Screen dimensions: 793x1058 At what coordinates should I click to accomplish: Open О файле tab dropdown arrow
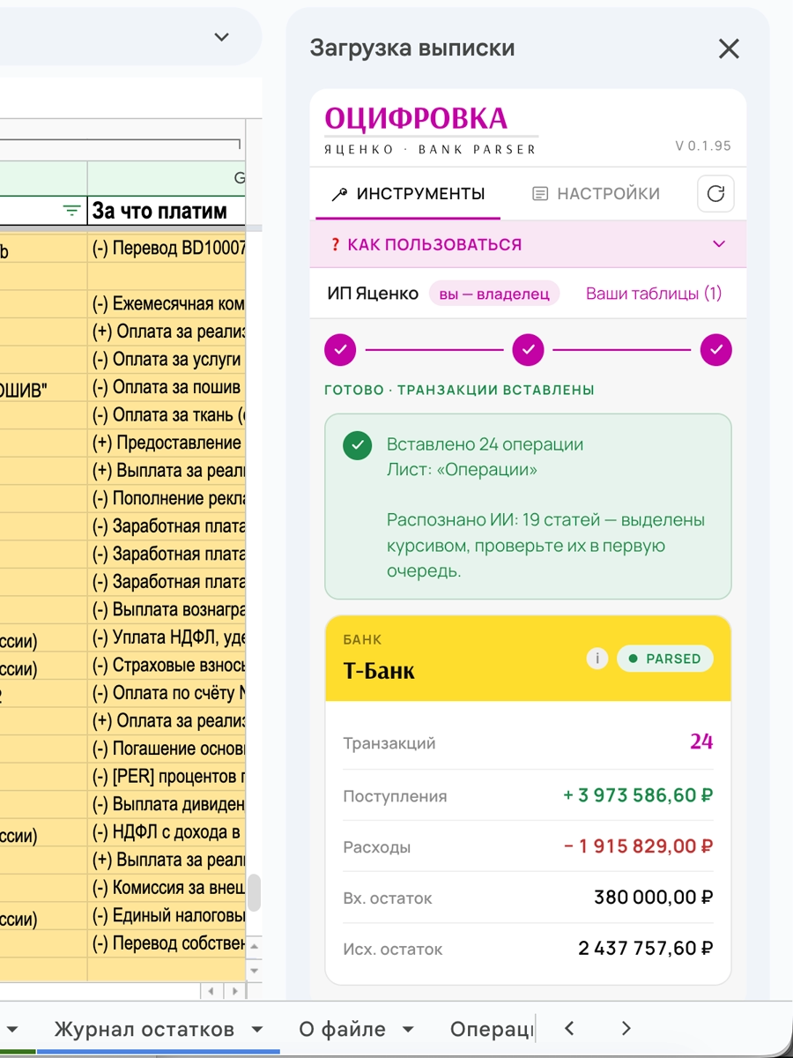click(x=408, y=1029)
